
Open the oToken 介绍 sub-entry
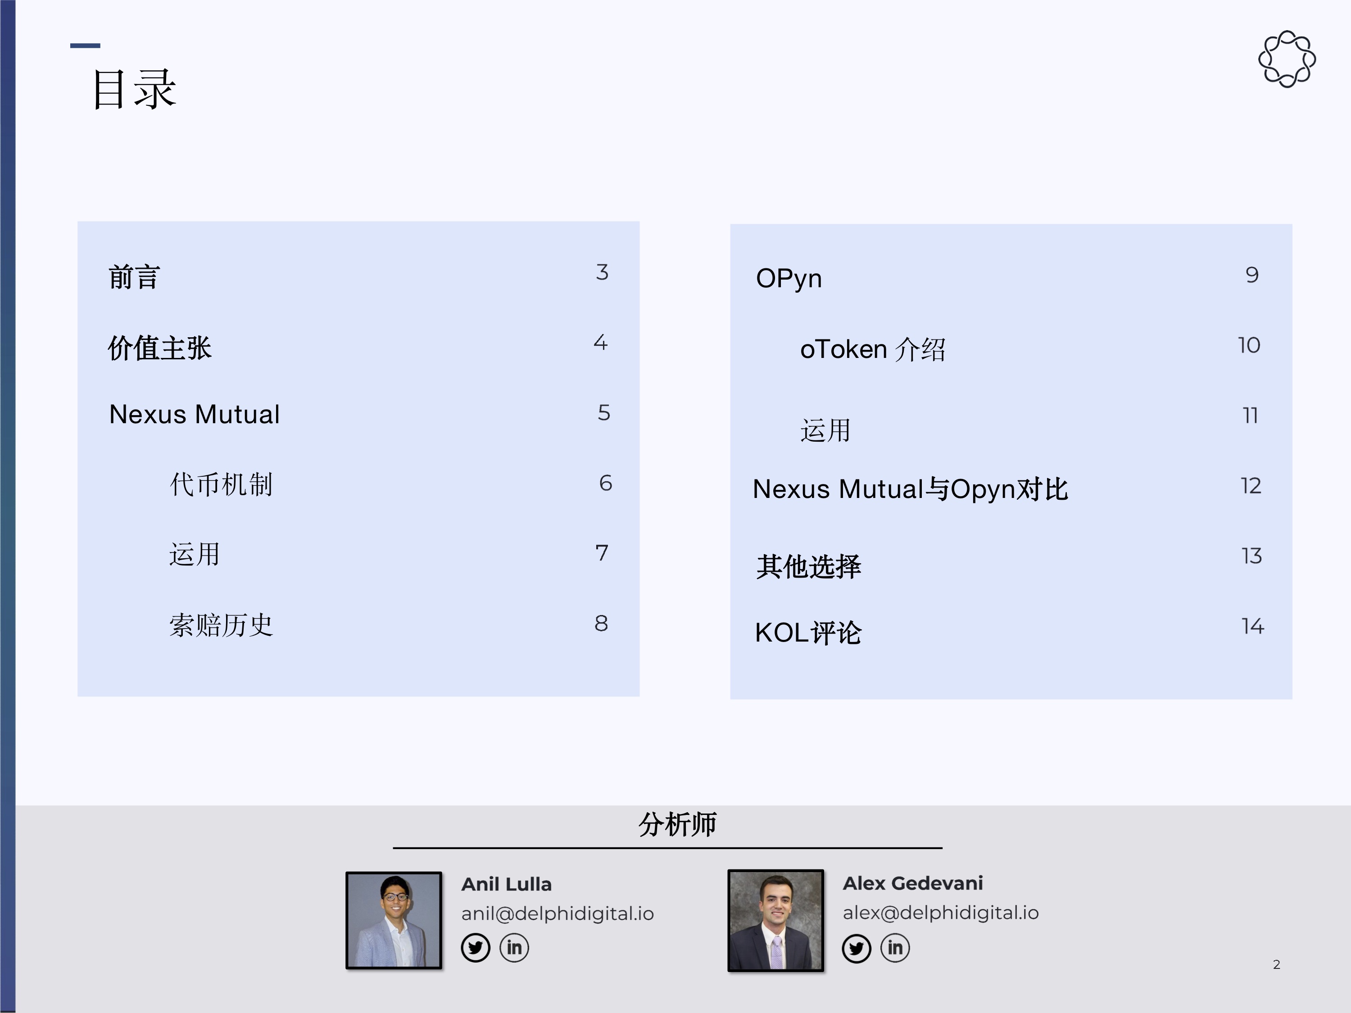(873, 350)
